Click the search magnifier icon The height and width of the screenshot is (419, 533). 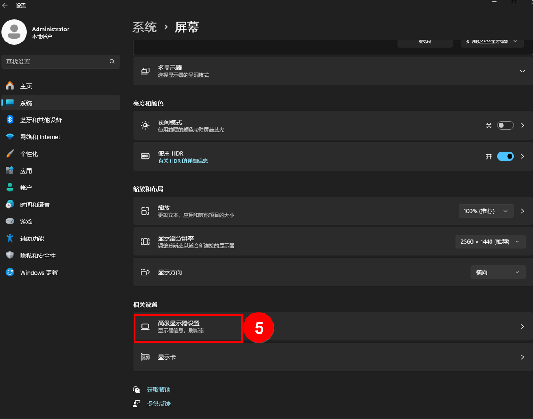click(112, 62)
